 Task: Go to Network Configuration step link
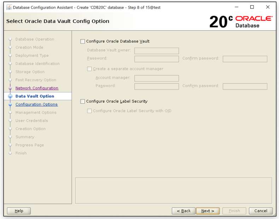pos(37,88)
